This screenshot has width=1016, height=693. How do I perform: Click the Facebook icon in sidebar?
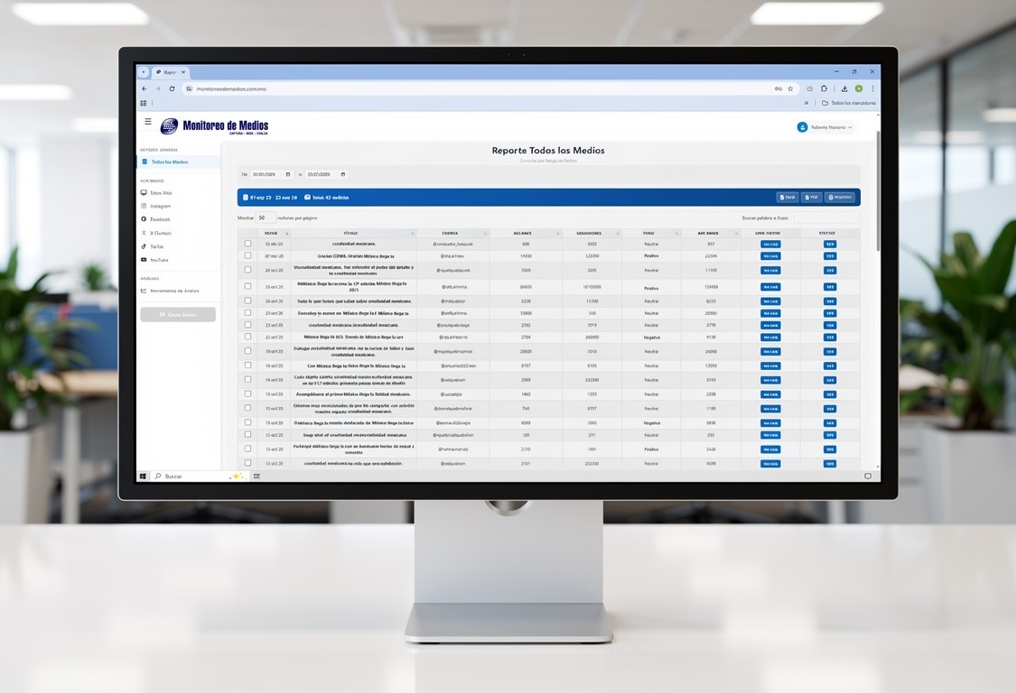(144, 219)
